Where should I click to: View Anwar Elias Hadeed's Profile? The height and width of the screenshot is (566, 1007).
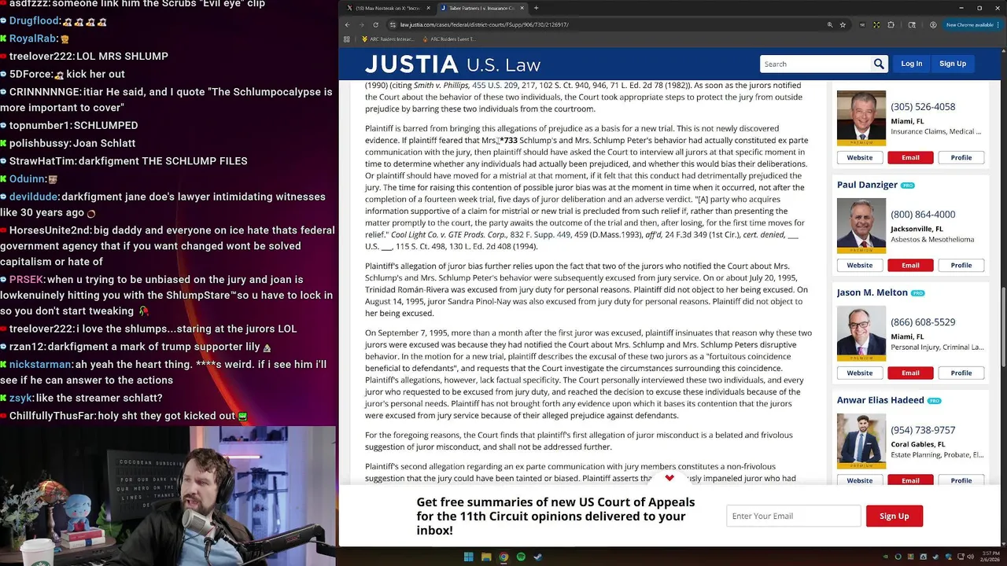pos(961,480)
